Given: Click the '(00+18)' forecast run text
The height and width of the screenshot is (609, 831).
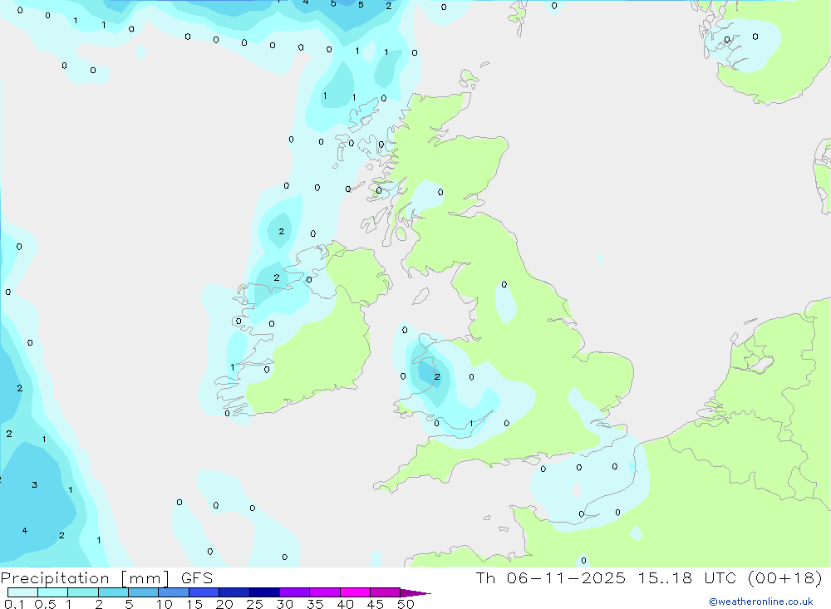Looking at the screenshot, I should click(784, 578).
